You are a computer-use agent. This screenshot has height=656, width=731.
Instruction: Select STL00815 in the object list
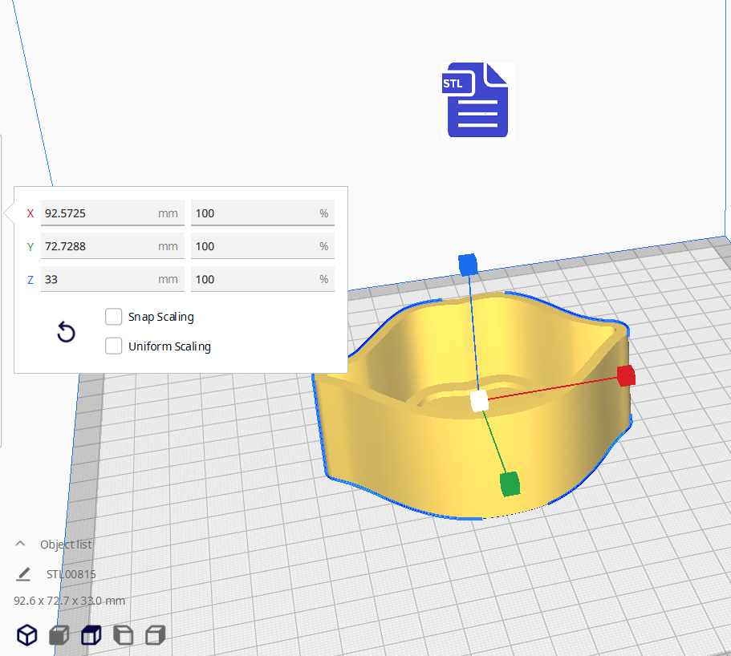pyautogui.click(x=71, y=574)
